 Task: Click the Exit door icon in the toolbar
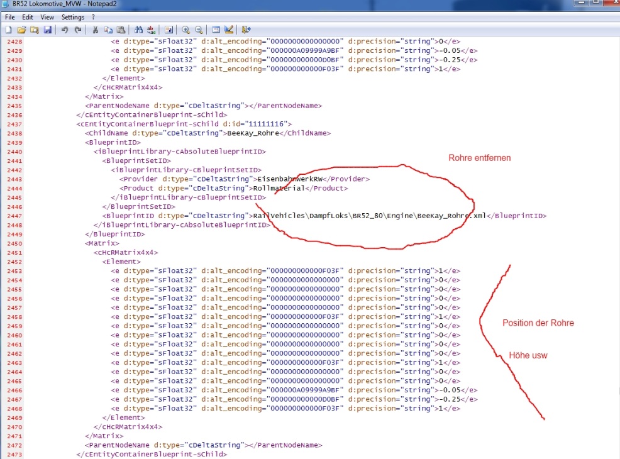pos(246,30)
